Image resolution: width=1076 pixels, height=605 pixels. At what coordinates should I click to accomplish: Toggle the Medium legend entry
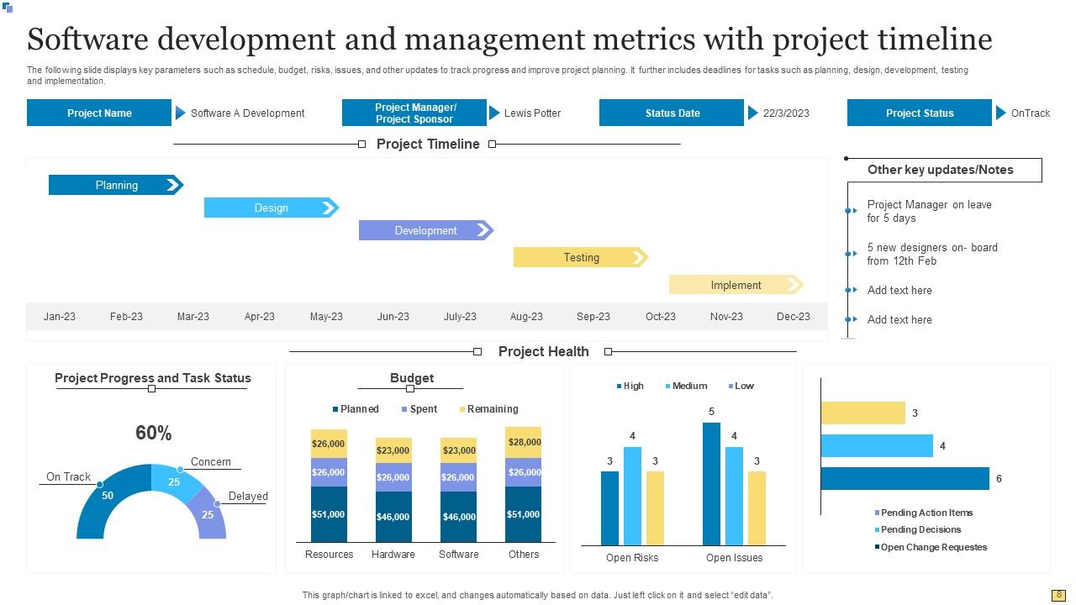(x=685, y=386)
